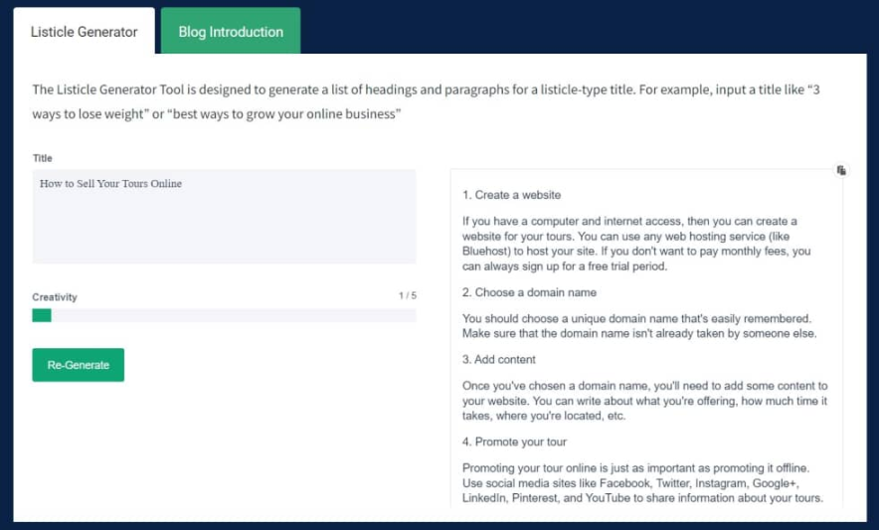Click the "How to Sell Your Tours Online" text

pos(110,184)
